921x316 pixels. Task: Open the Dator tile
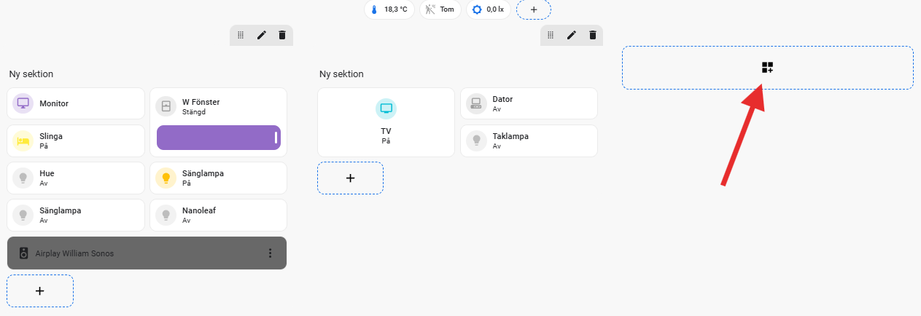[x=529, y=103]
